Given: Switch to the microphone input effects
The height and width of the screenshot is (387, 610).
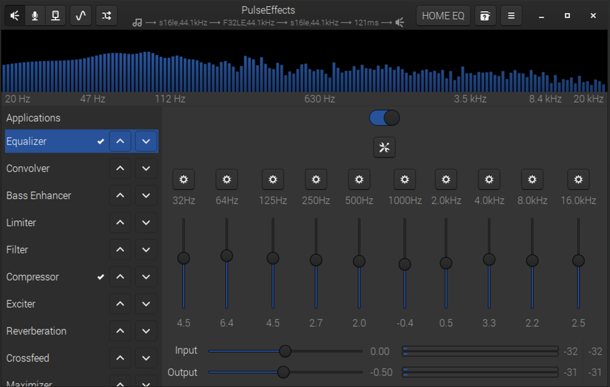Looking at the screenshot, I should tap(35, 16).
